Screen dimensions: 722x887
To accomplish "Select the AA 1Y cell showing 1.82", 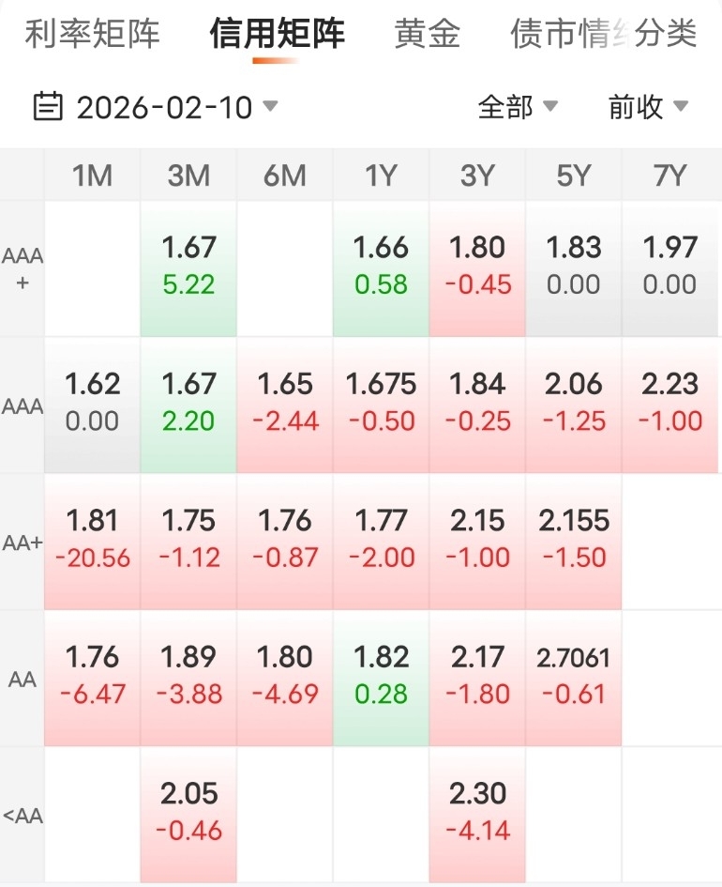I will [x=381, y=676].
